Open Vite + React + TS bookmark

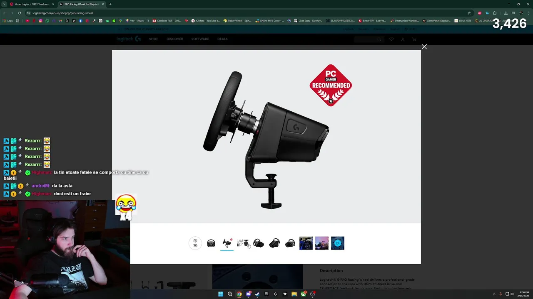point(137,20)
